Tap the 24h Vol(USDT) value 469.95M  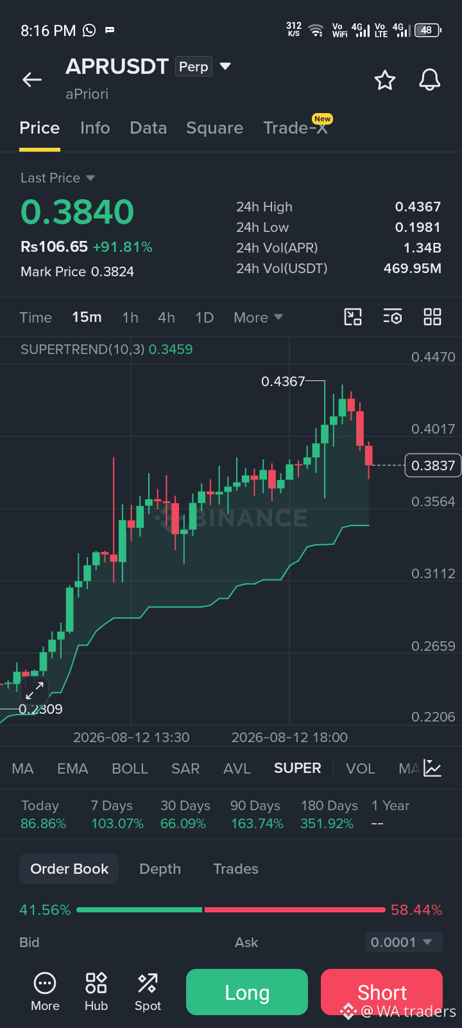point(413,269)
